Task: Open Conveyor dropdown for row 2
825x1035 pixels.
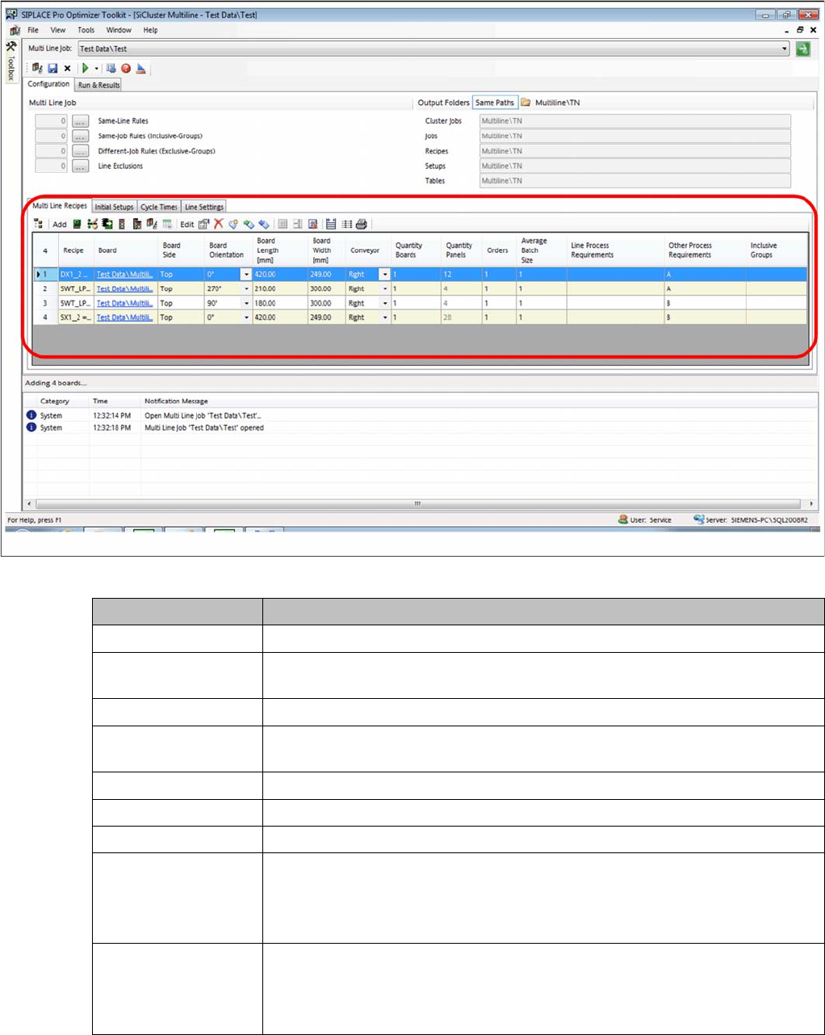Action: click(x=385, y=289)
